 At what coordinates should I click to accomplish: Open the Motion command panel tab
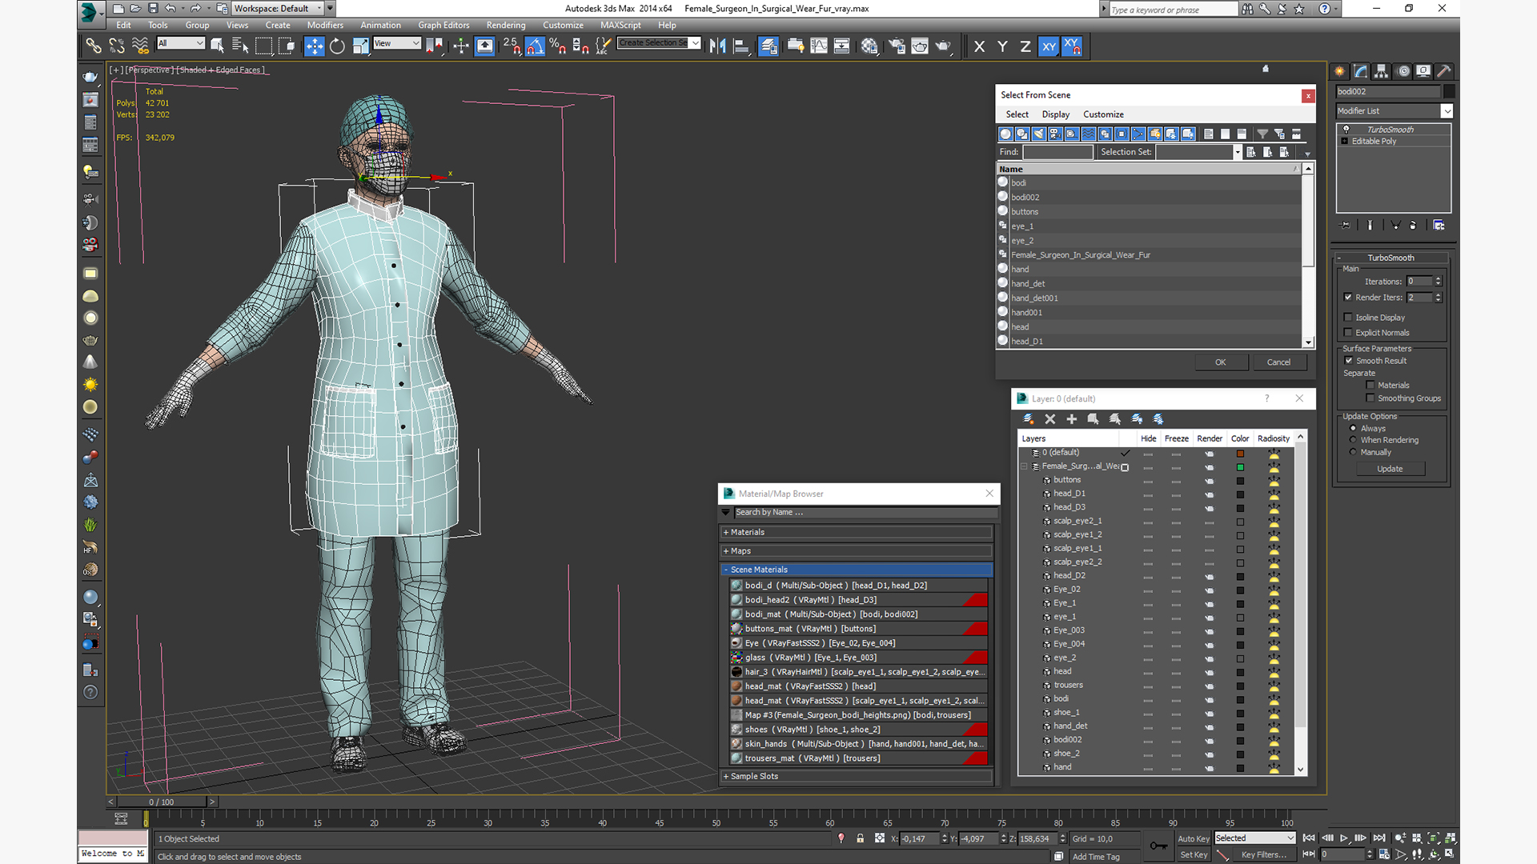[1403, 71]
